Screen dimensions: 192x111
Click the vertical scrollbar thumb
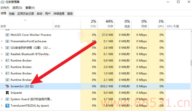191,63
